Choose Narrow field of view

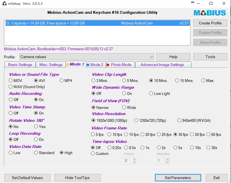100,107
